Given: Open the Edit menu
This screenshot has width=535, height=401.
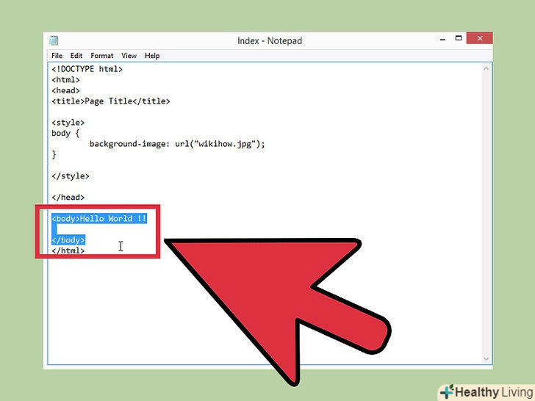Looking at the screenshot, I should point(76,56).
